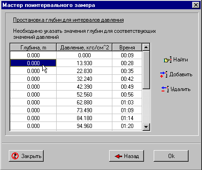Click the Закрыть button
This screenshot has width=202, height=170.
tap(26, 156)
